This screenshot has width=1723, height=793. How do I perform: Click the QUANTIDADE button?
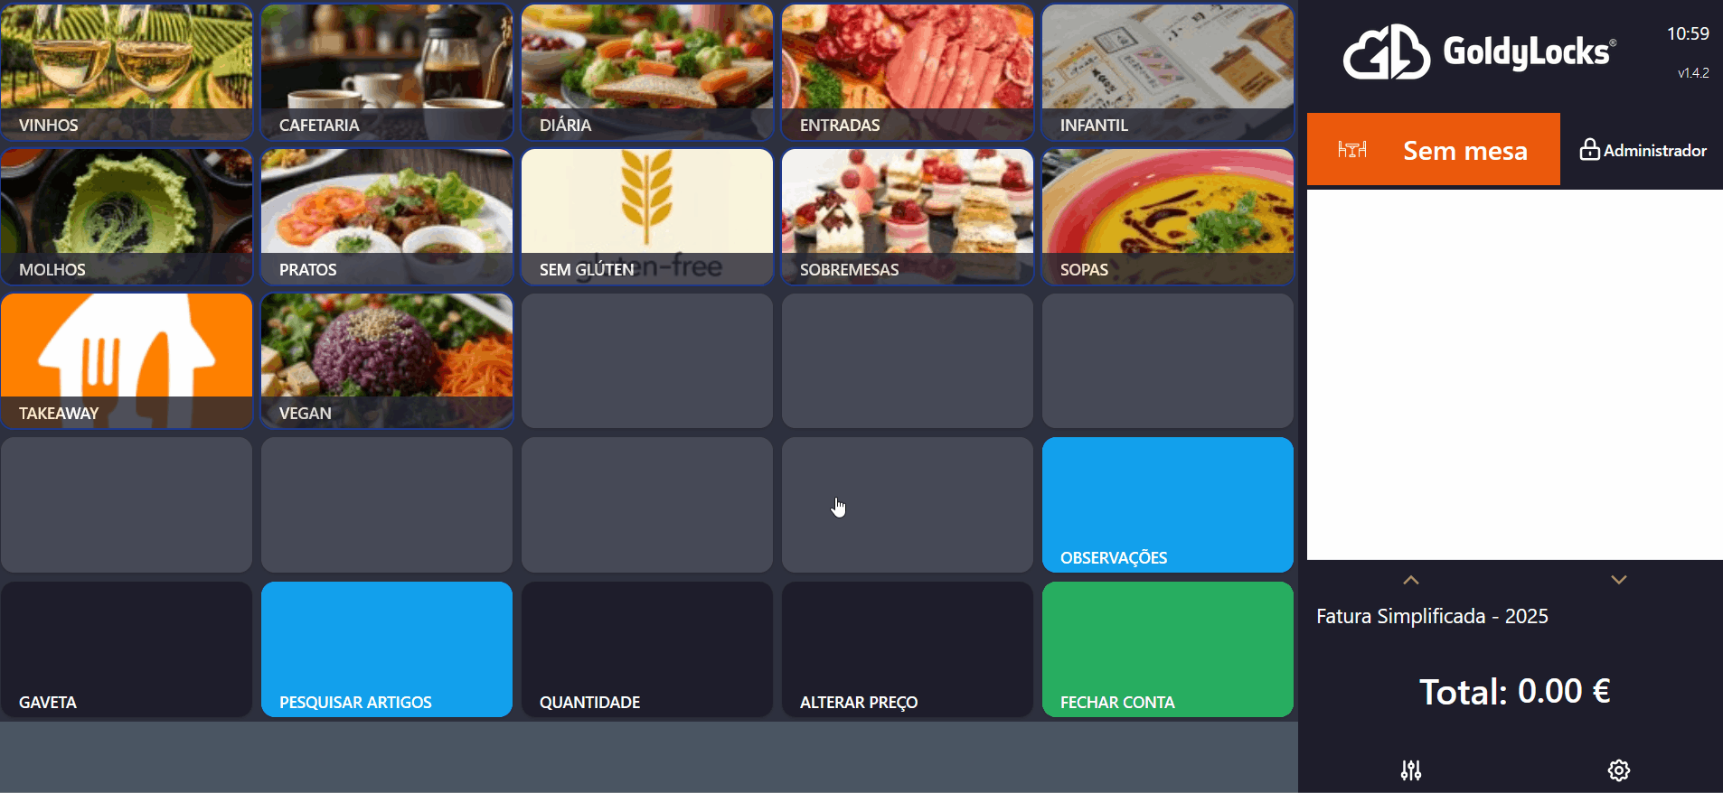647,649
